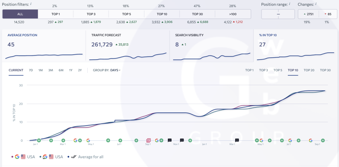Viewport: 339px width, 167px height.
Task: Select the 3M time range
Action: point(50,70)
